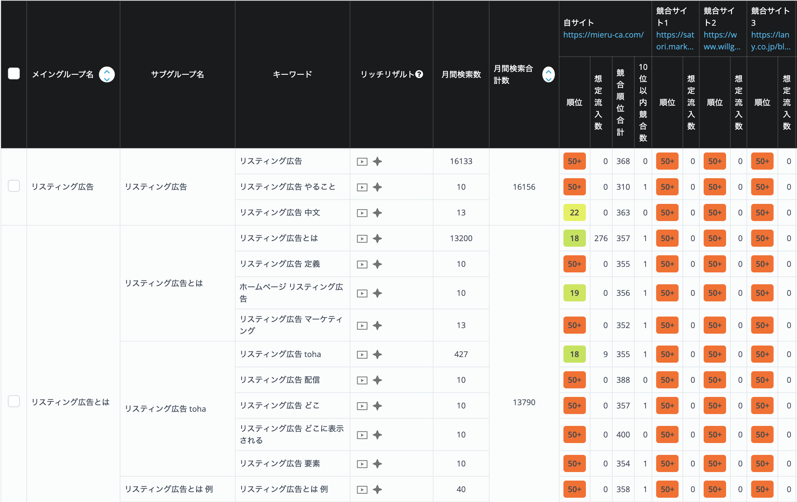Screen dimensions: 797x502
Task: Open the 競合サイト1 satori.mark link
Action: pos(675,41)
